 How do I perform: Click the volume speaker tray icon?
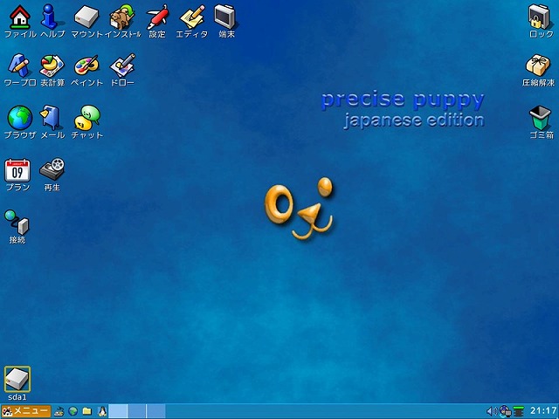click(x=493, y=411)
